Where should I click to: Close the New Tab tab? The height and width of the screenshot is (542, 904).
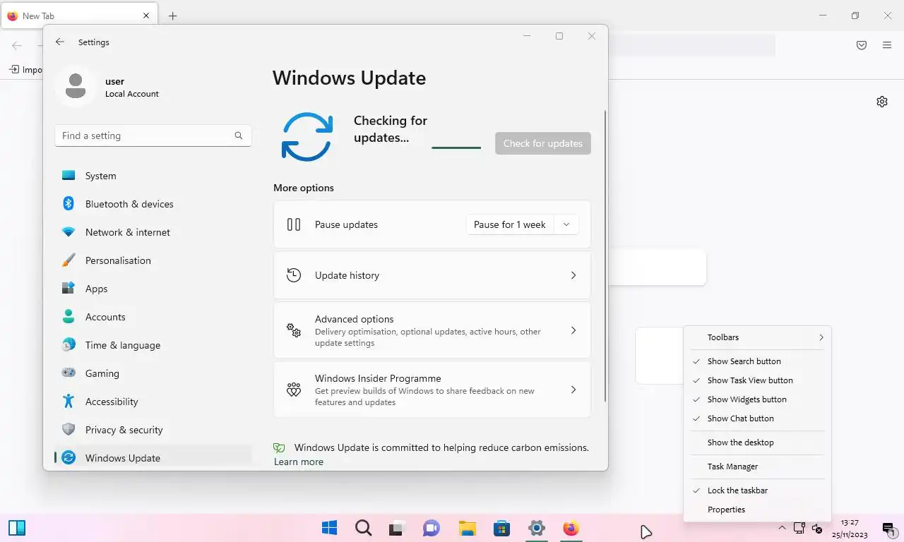click(146, 16)
